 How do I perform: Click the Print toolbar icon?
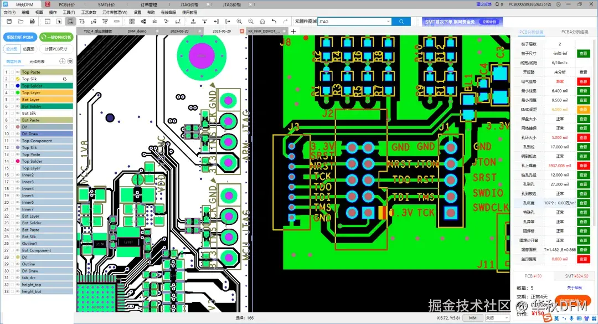[32, 22]
